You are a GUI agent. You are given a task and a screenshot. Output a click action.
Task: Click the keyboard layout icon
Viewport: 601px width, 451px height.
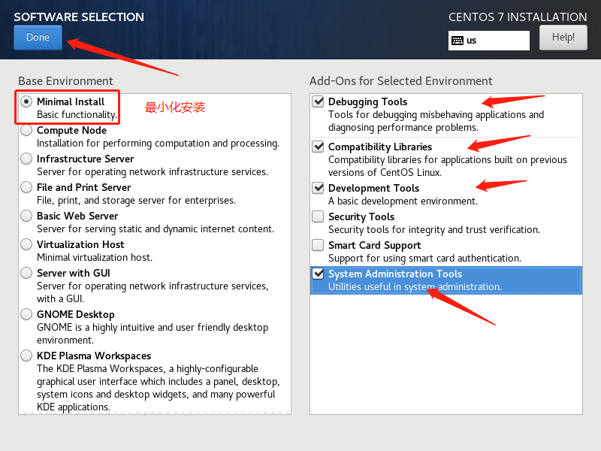coord(458,41)
